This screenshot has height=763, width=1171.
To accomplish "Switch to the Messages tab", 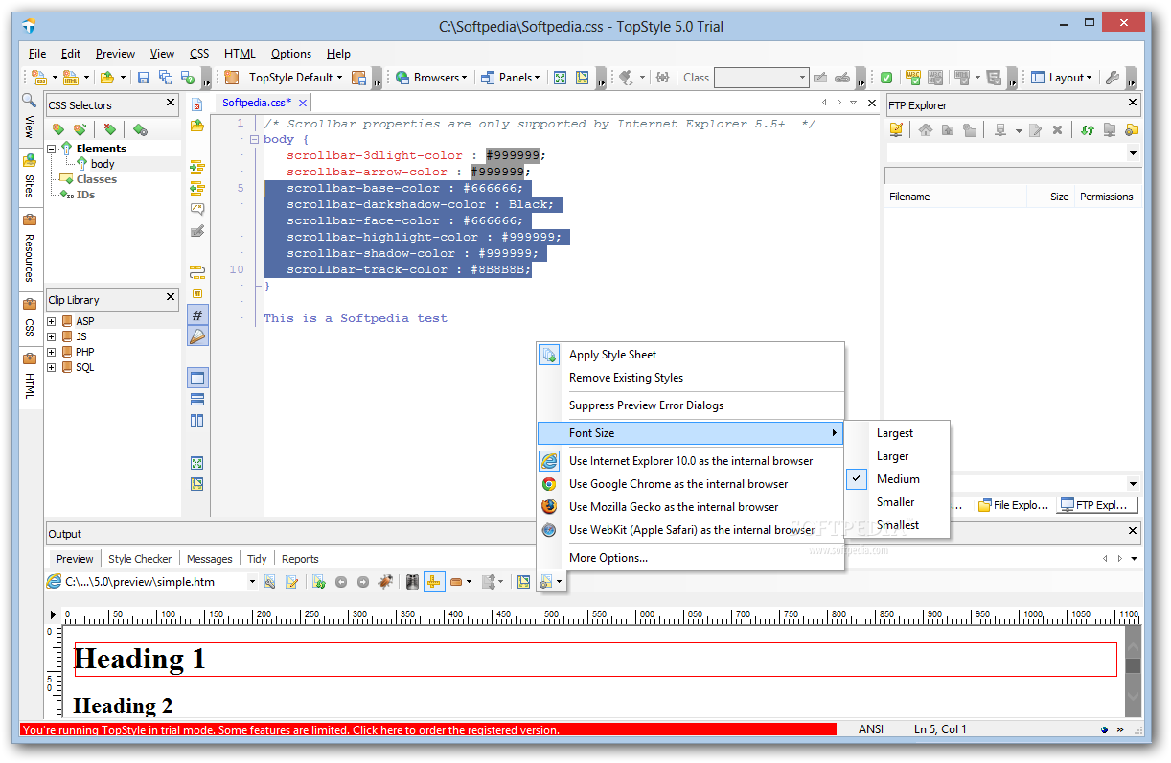I will [x=210, y=559].
